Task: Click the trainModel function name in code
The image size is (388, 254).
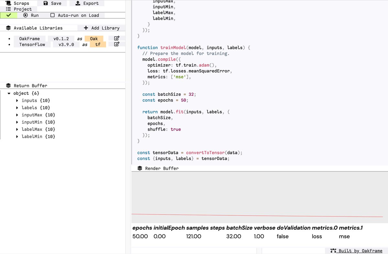Action: (173, 47)
